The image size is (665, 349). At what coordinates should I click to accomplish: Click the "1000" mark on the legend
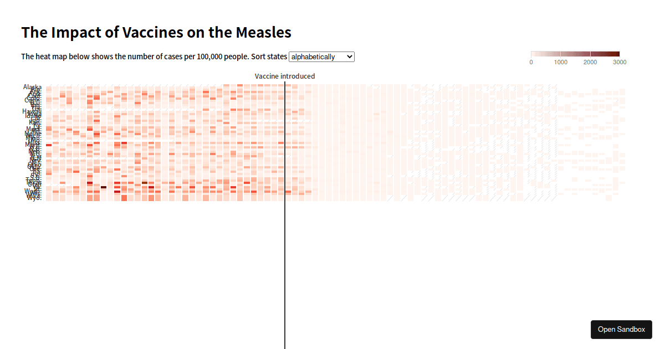tap(560, 62)
